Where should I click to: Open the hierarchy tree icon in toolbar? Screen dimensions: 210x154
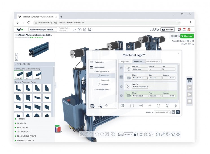click(178, 134)
